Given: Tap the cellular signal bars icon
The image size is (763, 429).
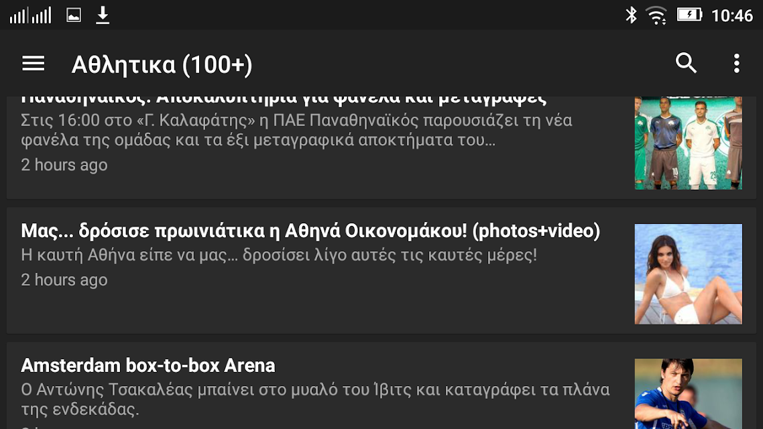Looking at the screenshot, I should pos(30,15).
